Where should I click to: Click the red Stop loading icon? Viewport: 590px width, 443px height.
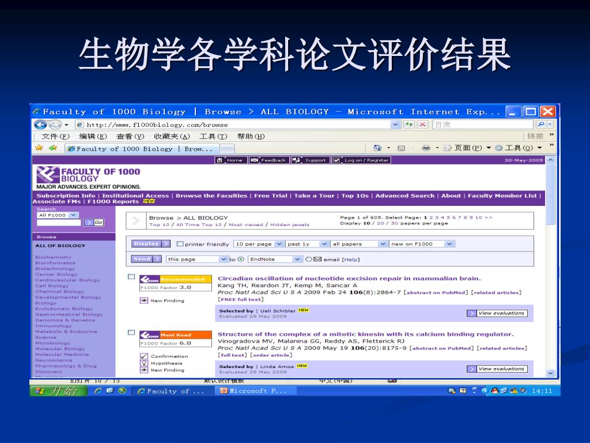point(422,125)
